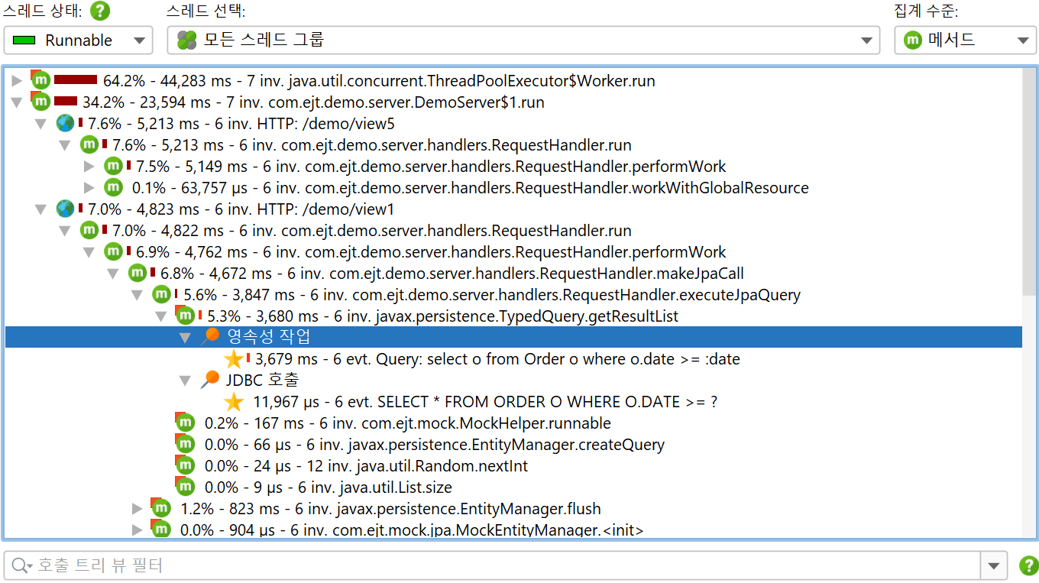Expand workWithGlobalResource node
The image size is (1039, 583).
pos(89,188)
